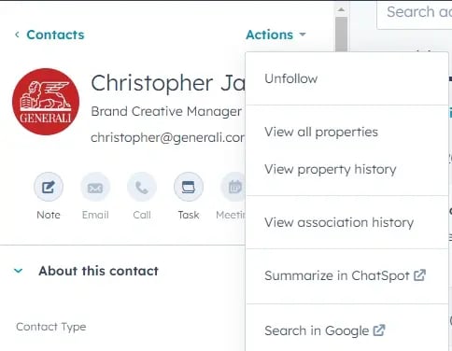This screenshot has width=452, height=351.
Task: Click the Note icon button
Action: 49,187
